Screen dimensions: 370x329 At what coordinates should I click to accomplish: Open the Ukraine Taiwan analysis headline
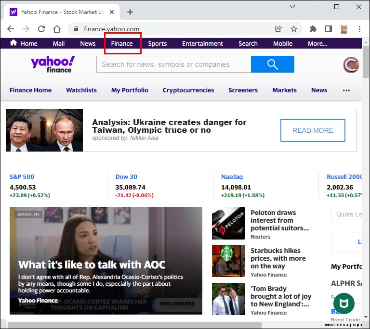[x=169, y=126]
